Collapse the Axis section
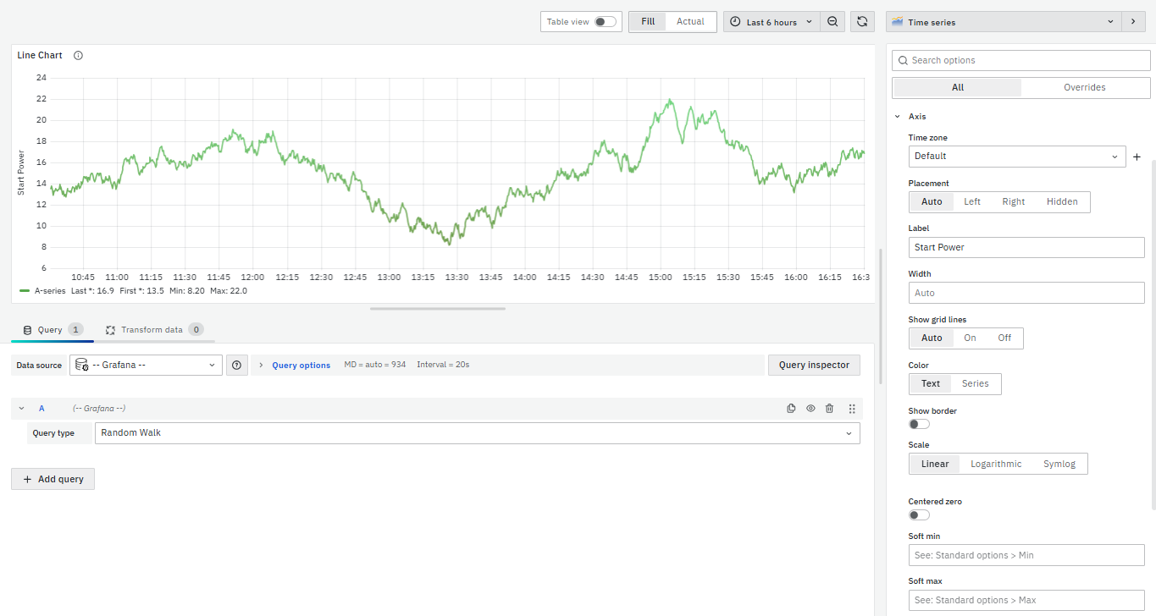Screen dimensions: 1156x616 click(x=898, y=117)
